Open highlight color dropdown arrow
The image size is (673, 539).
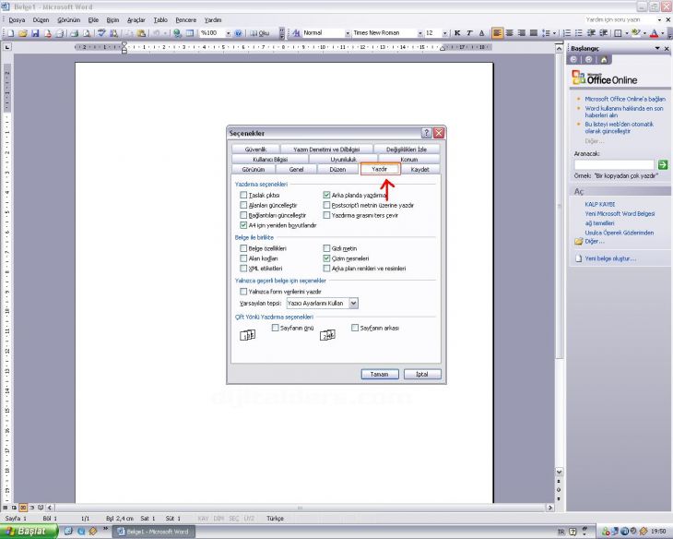pos(645,33)
